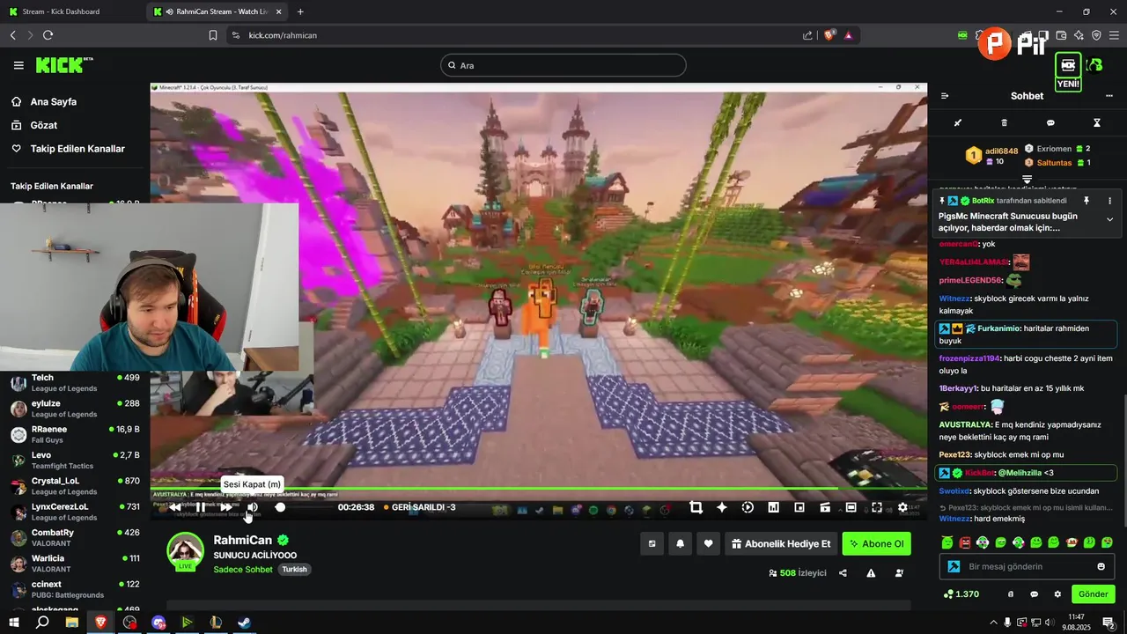Collapse the Sohbet chat panel
The width and height of the screenshot is (1127, 634).
click(x=945, y=96)
